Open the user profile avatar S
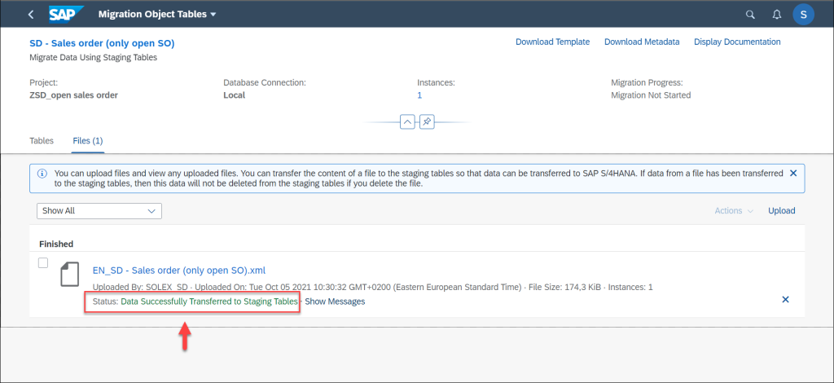Viewport: 834px width, 383px height. click(803, 15)
